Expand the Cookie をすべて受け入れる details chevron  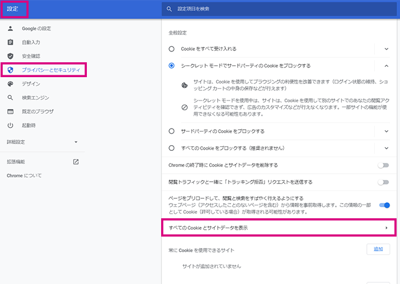pyautogui.click(x=386, y=49)
